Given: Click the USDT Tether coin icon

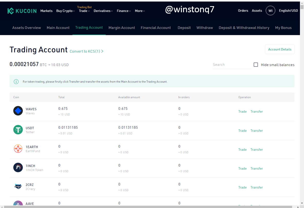Looking at the screenshot, I should tap(18, 130).
